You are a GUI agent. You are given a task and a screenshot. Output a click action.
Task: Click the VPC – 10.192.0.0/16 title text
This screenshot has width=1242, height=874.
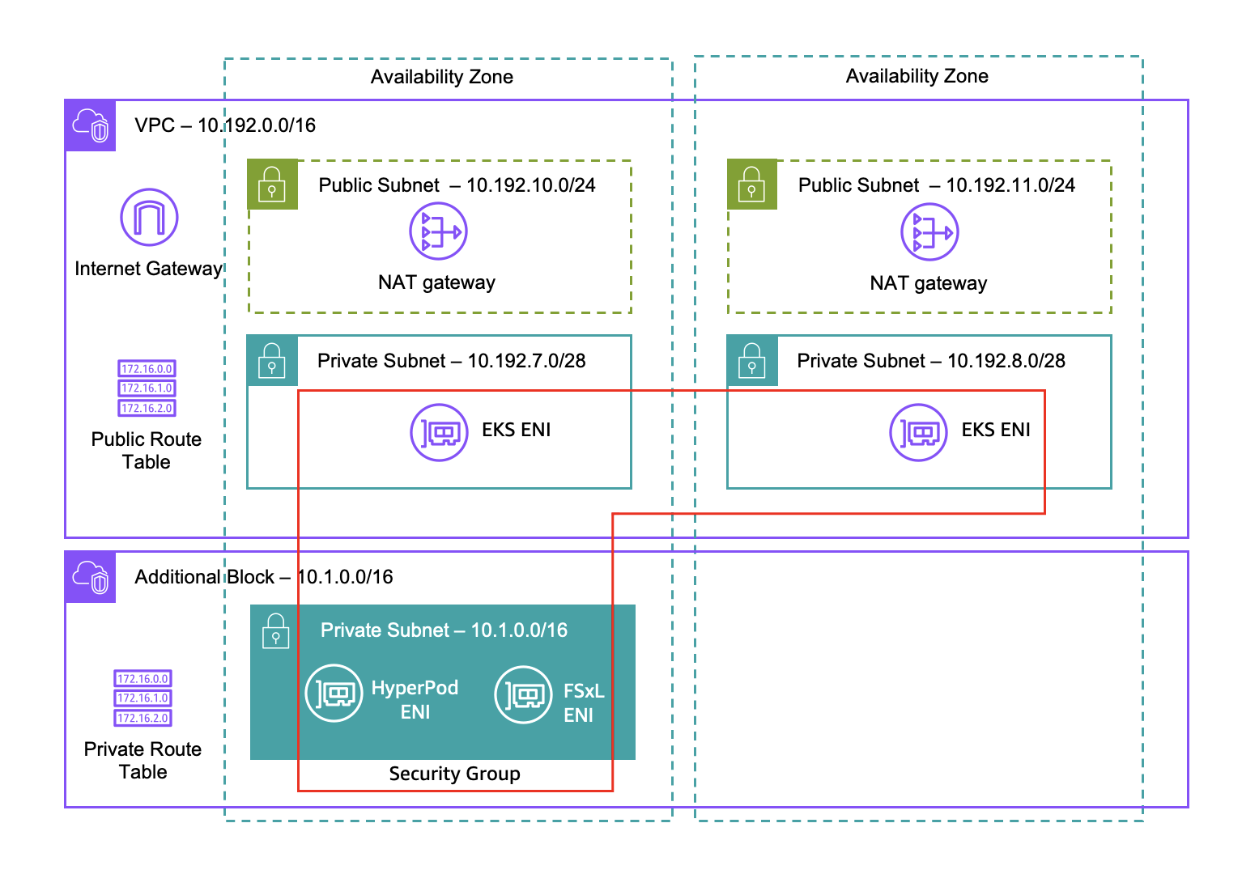(x=225, y=125)
